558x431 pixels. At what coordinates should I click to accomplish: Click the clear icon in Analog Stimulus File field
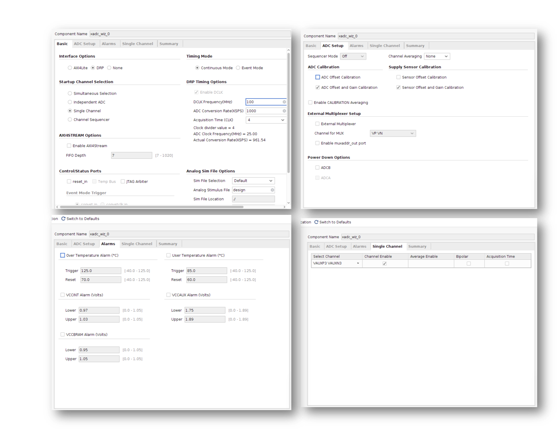click(272, 190)
